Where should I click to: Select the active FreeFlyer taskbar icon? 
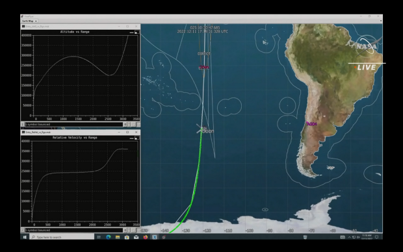tap(155, 237)
